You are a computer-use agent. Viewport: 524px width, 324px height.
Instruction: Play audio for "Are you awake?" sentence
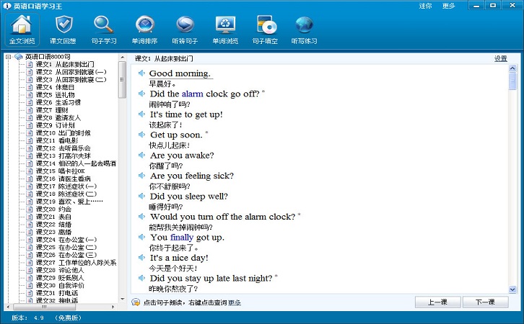[182, 156]
